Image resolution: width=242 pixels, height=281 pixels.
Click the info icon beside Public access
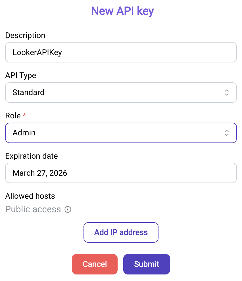coord(68,209)
